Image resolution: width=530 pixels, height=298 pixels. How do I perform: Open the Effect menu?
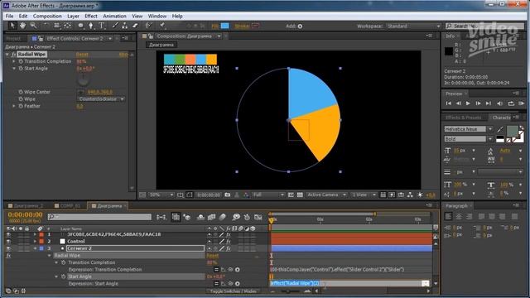(x=91, y=16)
